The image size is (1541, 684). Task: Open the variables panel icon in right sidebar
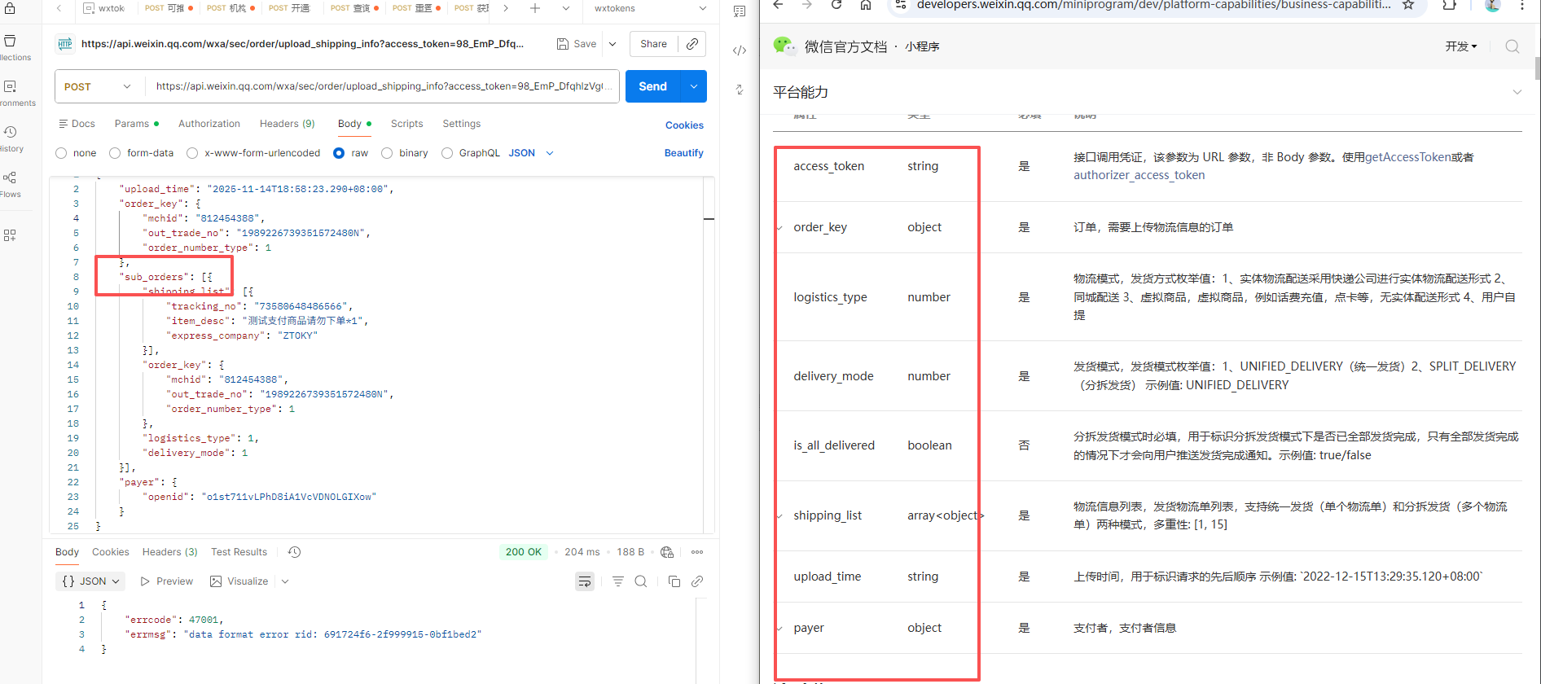tap(740, 11)
